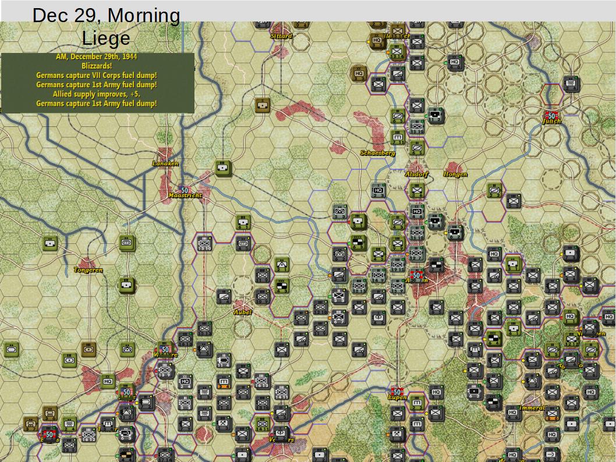Select green unit counter northeast of Tongeren
The height and width of the screenshot is (462, 616).
coord(127,243)
